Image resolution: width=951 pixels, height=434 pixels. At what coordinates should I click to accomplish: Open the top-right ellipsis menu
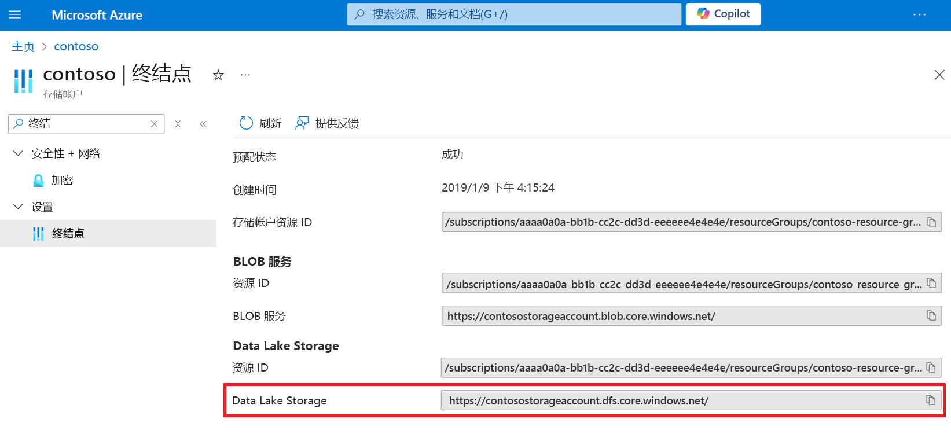click(x=920, y=14)
